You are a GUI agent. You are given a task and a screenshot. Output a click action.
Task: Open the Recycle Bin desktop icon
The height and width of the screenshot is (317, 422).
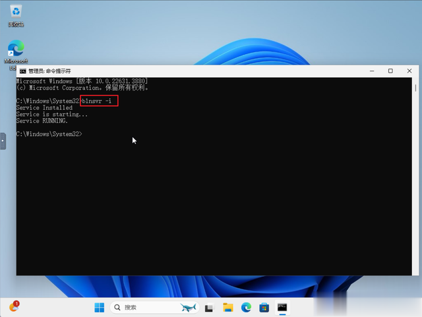(x=16, y=16)
